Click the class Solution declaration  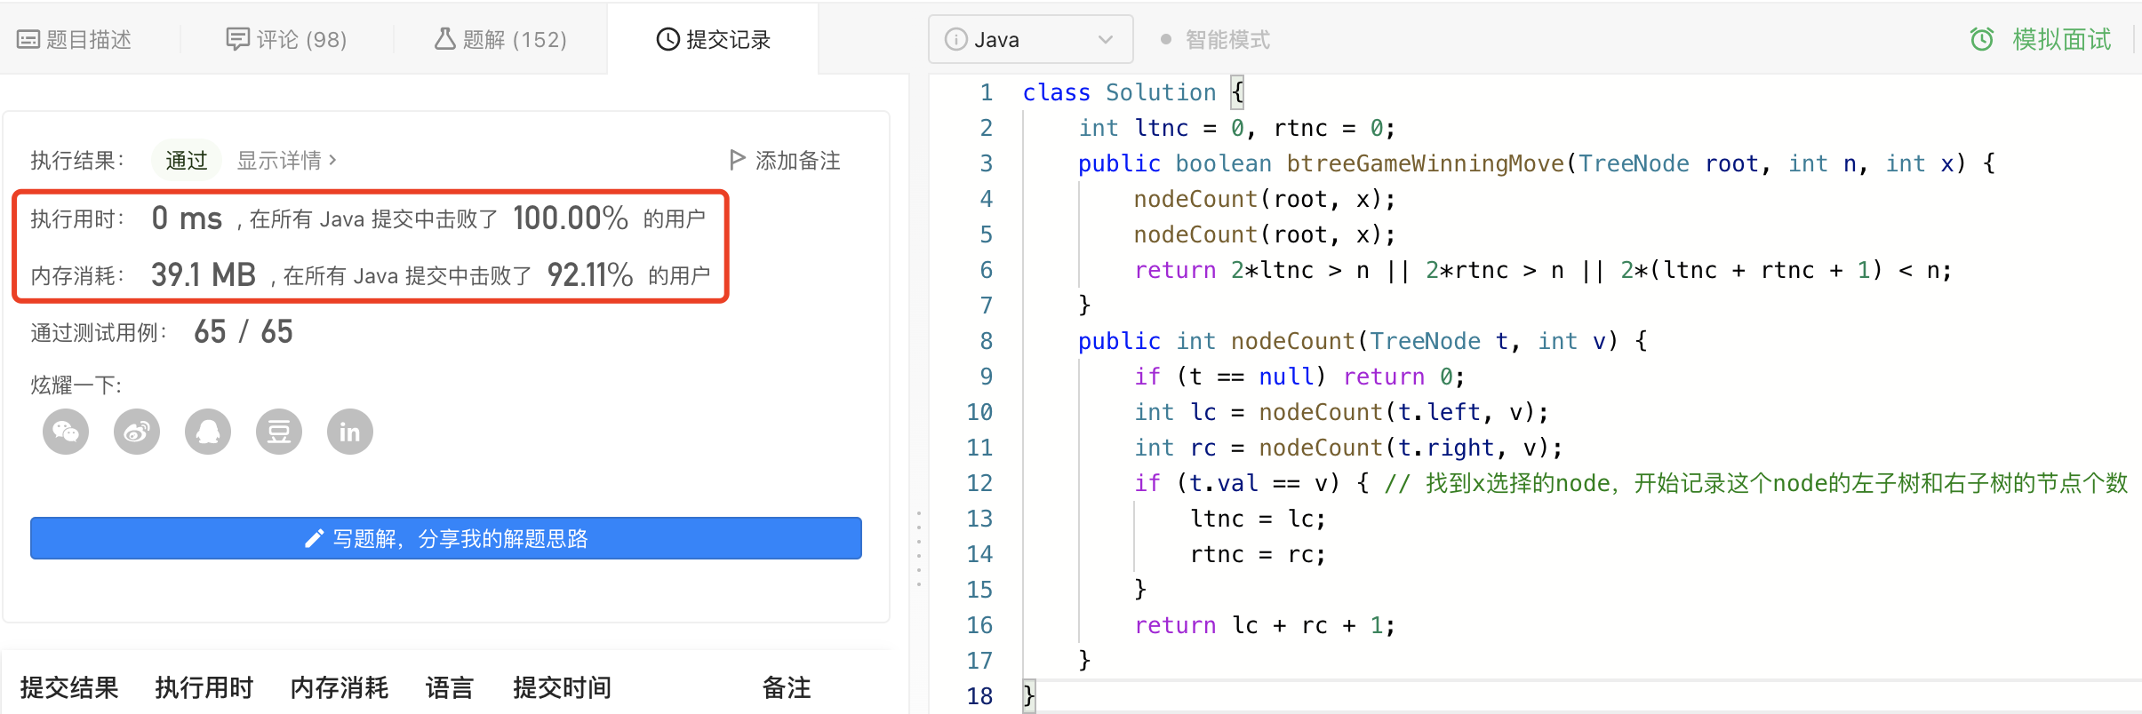(1133, 92)
